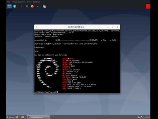The height and width of the screenshot is (119, 158).
Task: Open the network tray icon
Action: [142, 117]
